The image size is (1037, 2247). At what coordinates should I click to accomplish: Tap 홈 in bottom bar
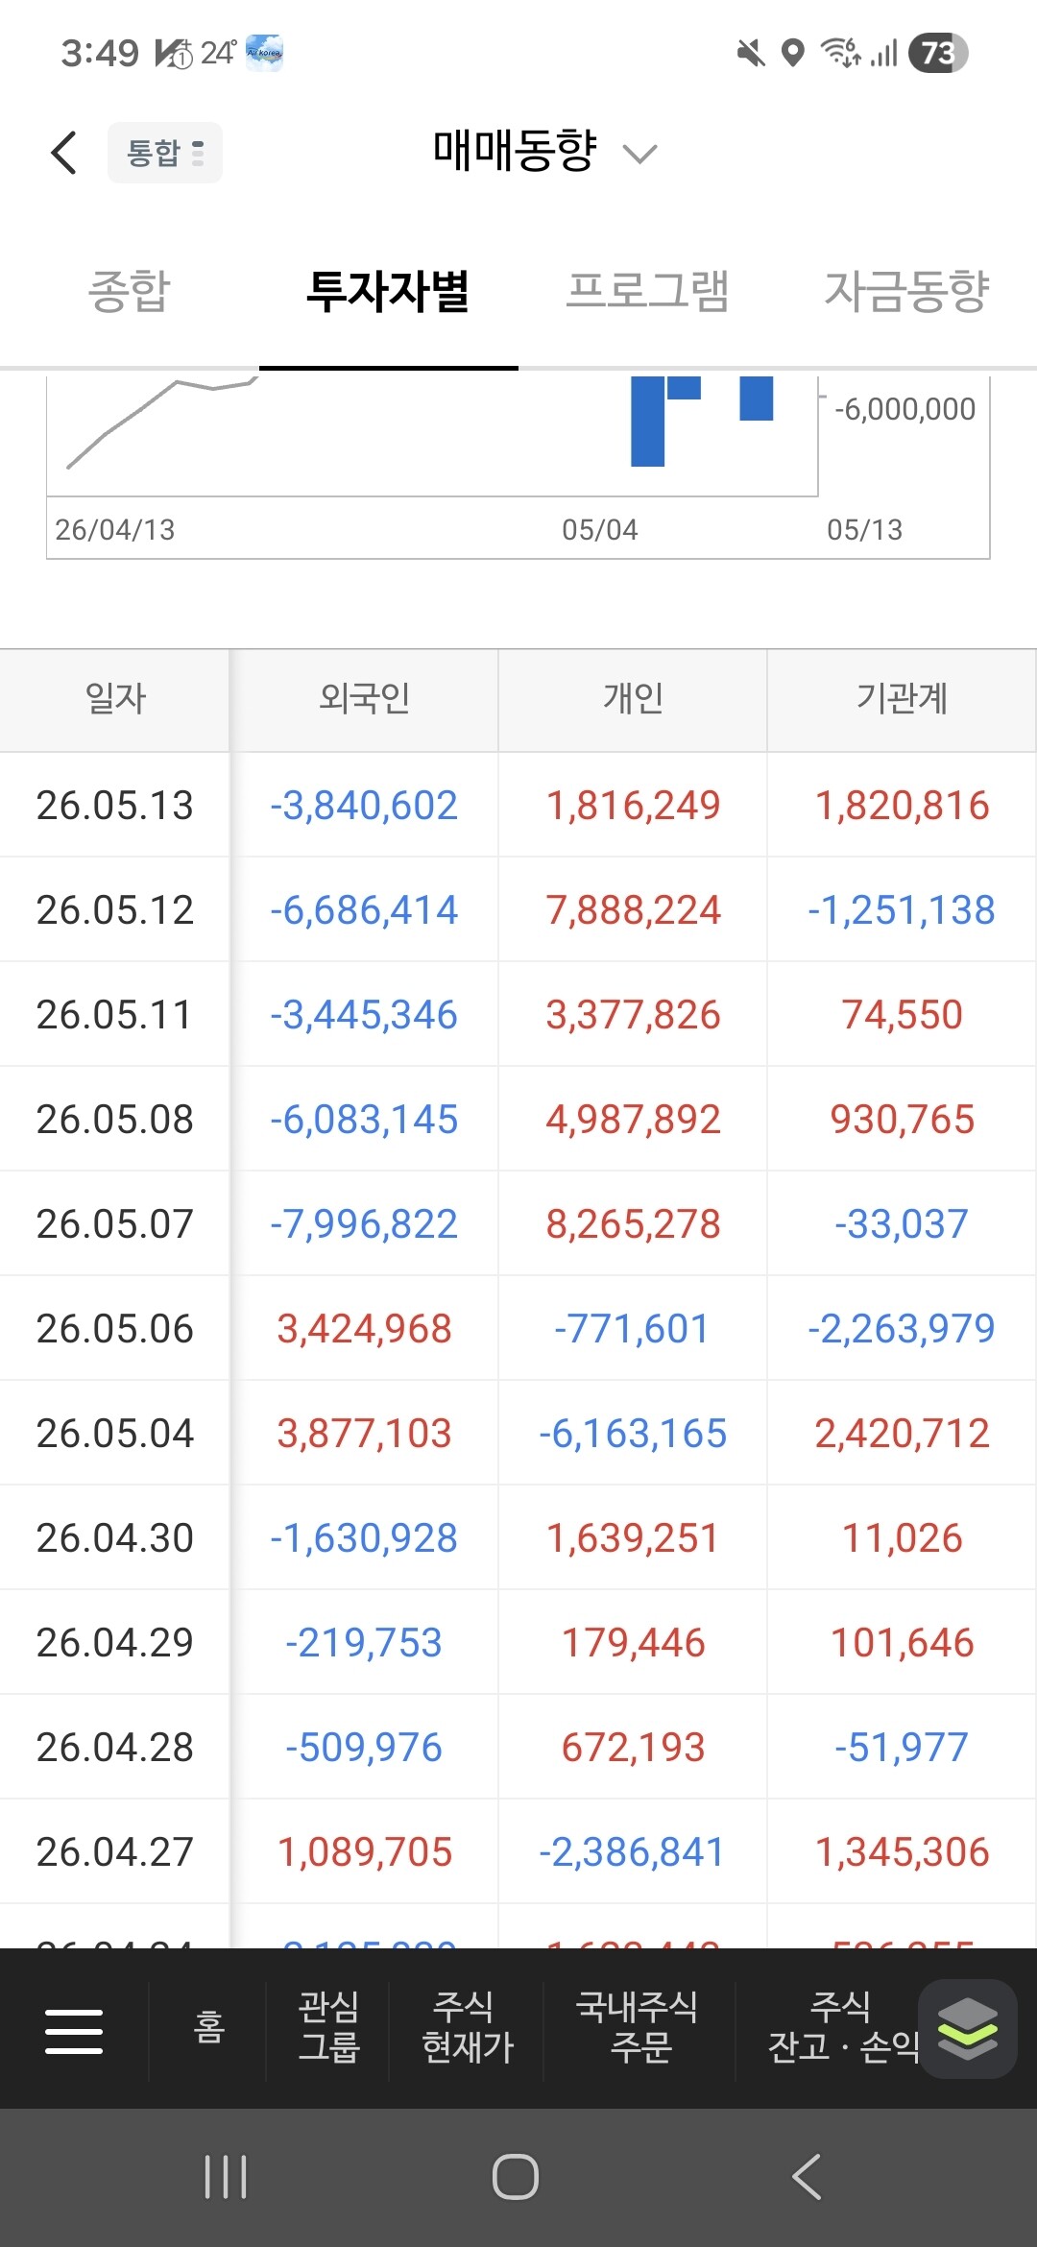[208, 2028]
